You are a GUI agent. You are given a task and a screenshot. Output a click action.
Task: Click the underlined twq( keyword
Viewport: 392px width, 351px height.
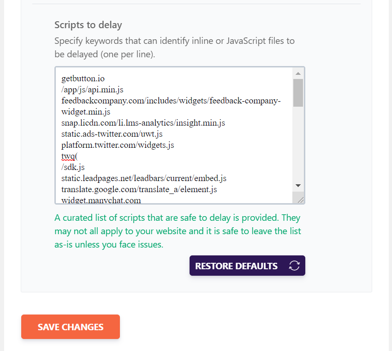pyautogui.click(x=70, y=156)
